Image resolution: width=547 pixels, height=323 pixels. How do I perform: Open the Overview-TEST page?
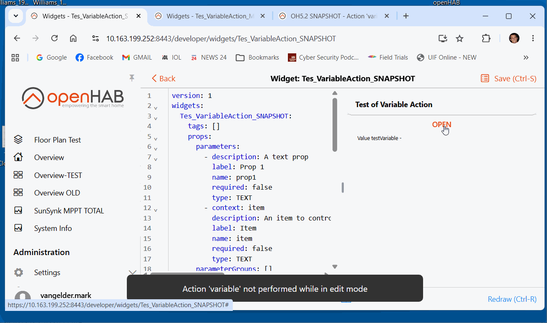(x=58, y=175)
